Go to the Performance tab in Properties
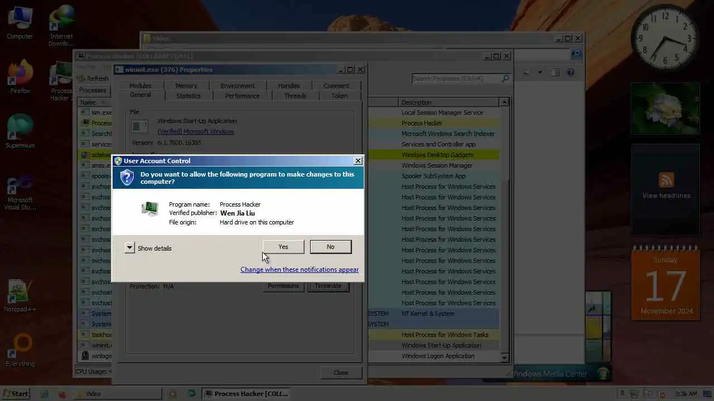714x401 pixels. point(242,96)
